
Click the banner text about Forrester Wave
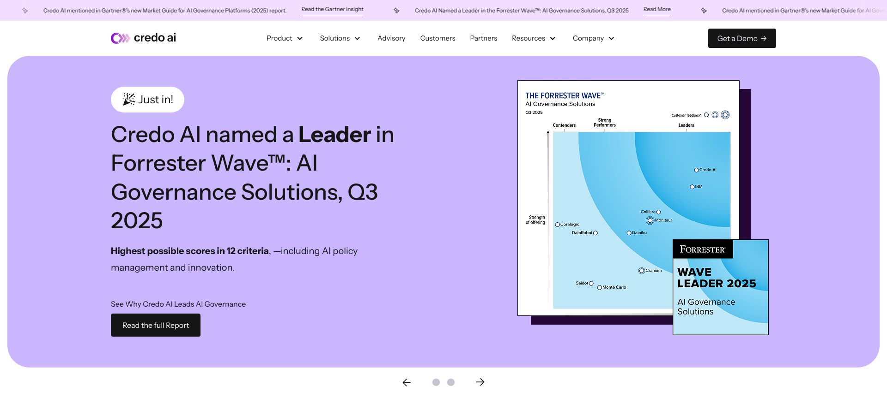pyautogui.click(x=522, y=10)
